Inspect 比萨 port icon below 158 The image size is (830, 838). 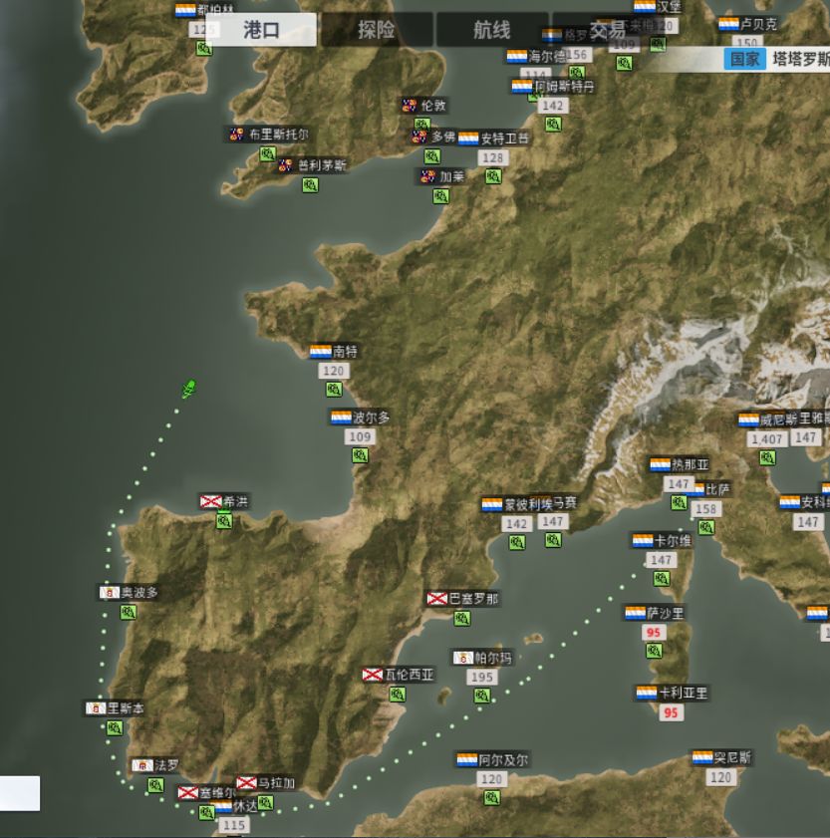(706, 527)
